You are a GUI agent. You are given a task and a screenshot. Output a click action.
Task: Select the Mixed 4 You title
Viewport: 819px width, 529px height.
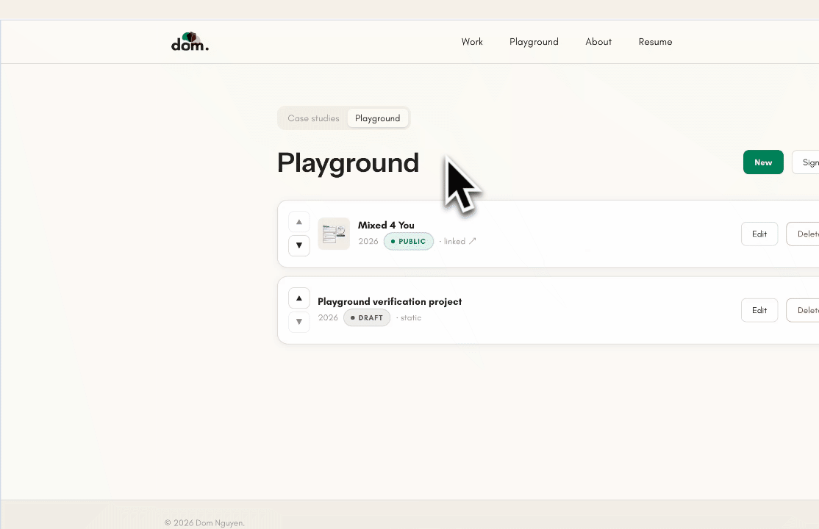click(x=386, y=225)
